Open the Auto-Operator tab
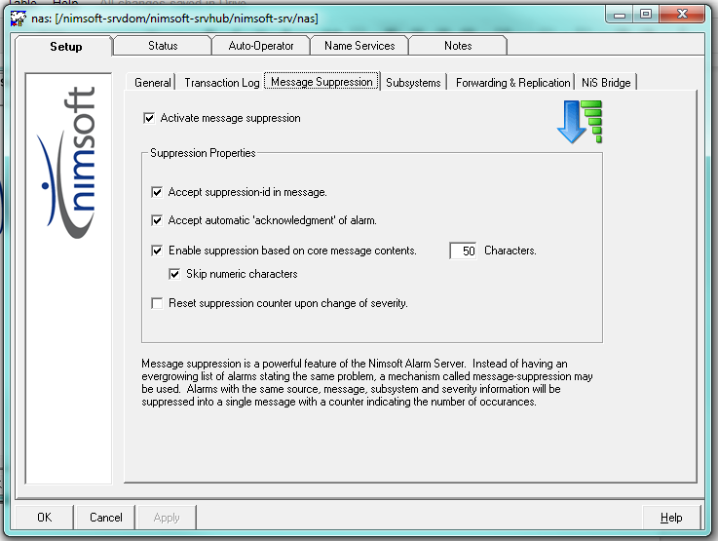 261,46
